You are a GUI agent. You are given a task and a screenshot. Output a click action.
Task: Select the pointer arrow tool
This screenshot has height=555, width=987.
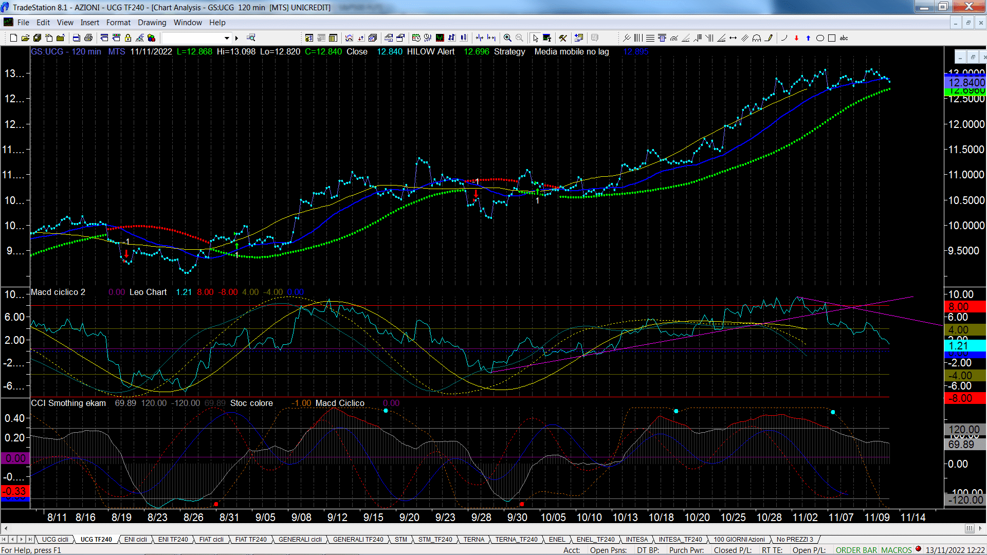point(535,38)
